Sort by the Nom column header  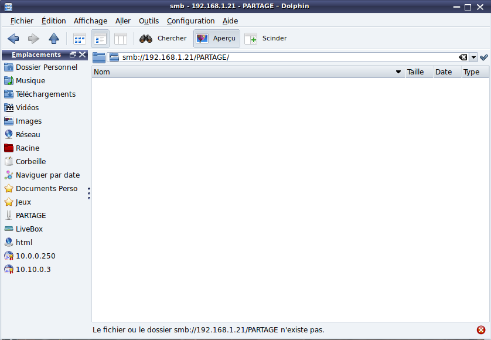tap(248, 72)
